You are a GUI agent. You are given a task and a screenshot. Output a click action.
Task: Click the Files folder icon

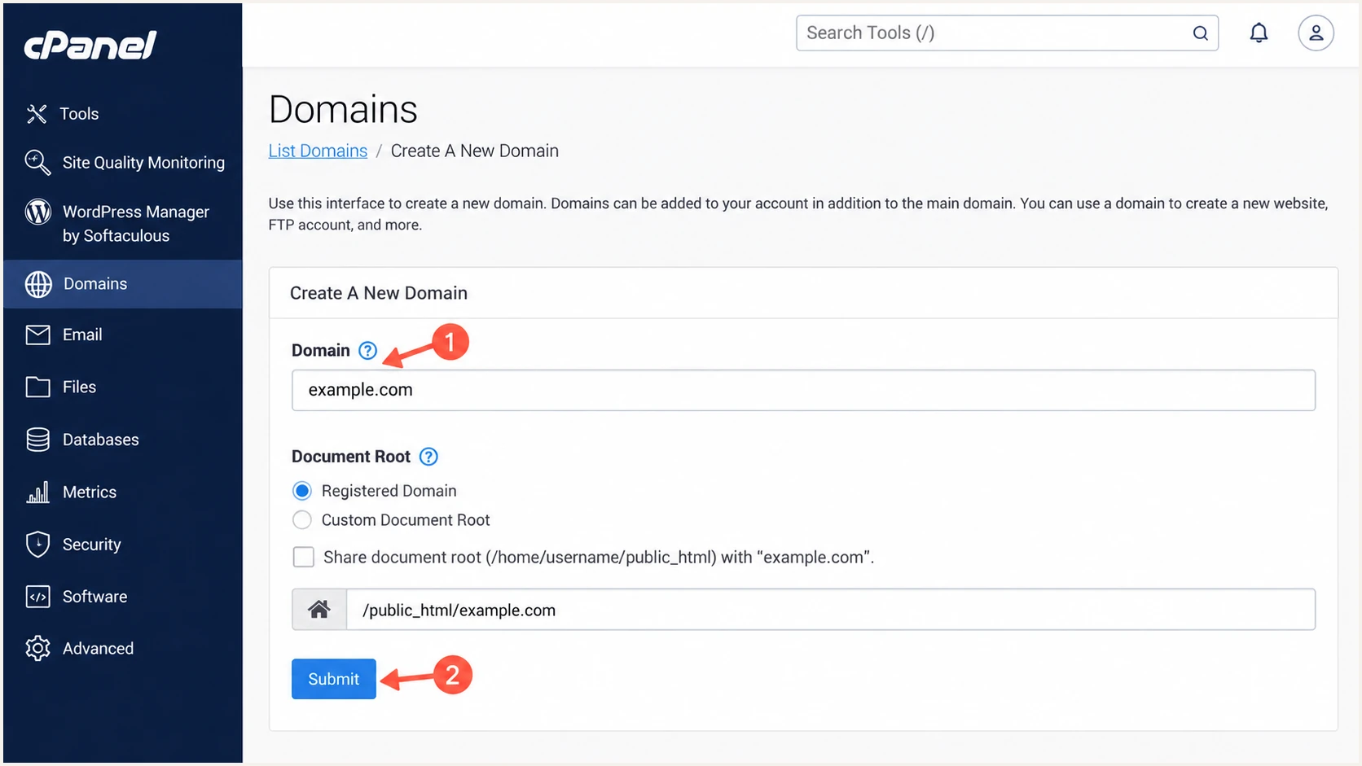pos(37,387)
